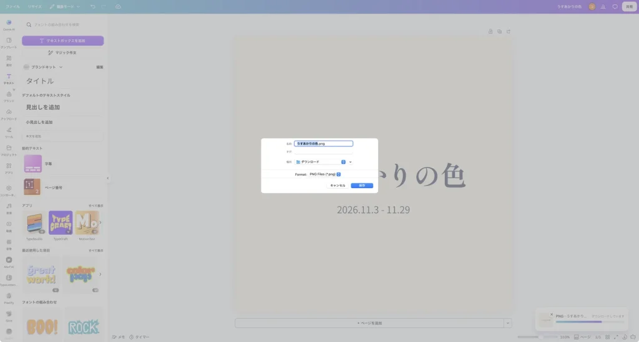This screenshot has height=342, width=639.
Task: Open the ファイル menu
Action: (12, 6)
